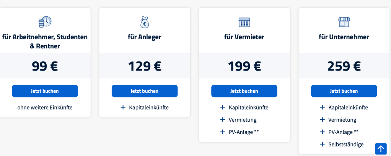The height and width of the screenshot is (156, 391).
Task: Click the euro money bag icon
Action: coord(145,22)
